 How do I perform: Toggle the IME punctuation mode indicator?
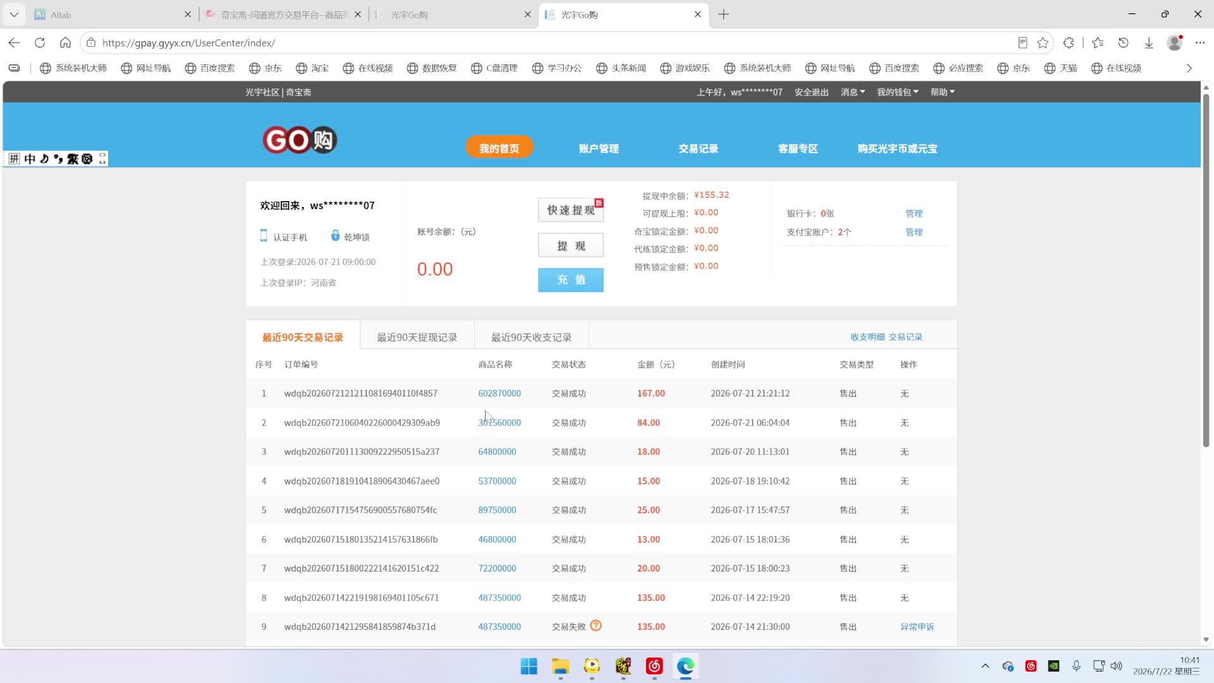point(58,159)
